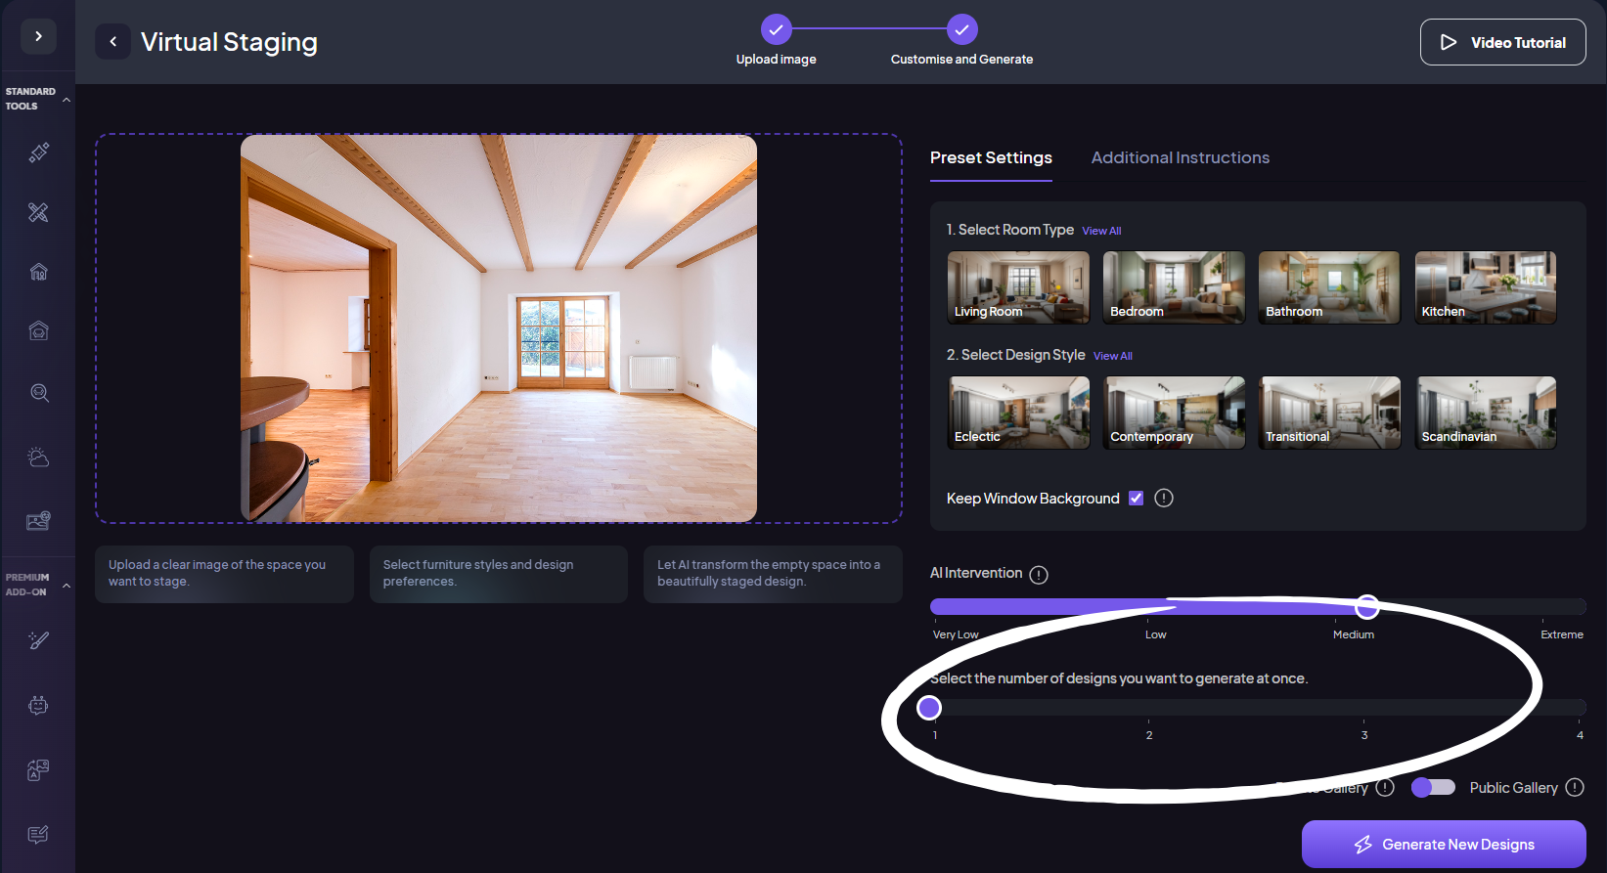Select the sun and cloud sky tool
This screenshot has width=1607, height=873.
(38, 458)
